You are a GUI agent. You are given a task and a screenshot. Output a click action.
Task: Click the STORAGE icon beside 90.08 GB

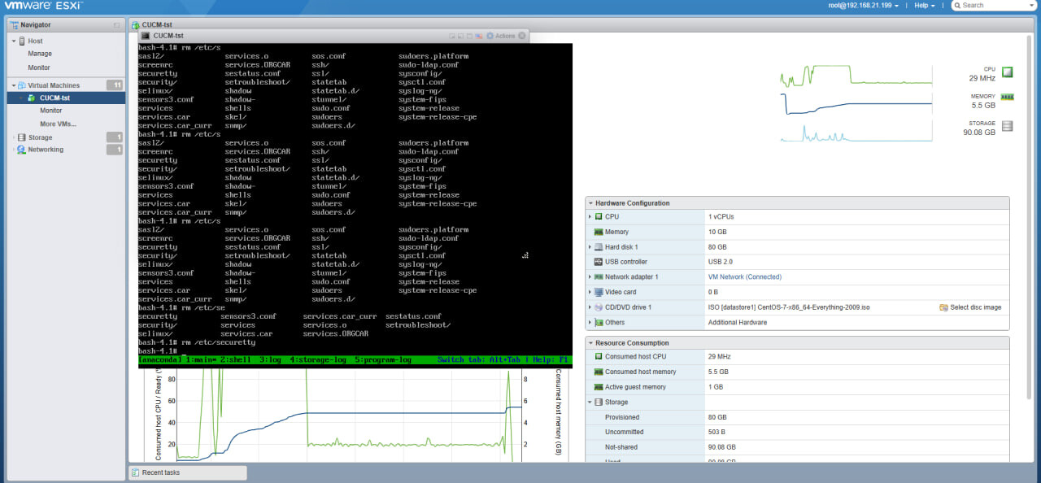(x=1008, y=126)
